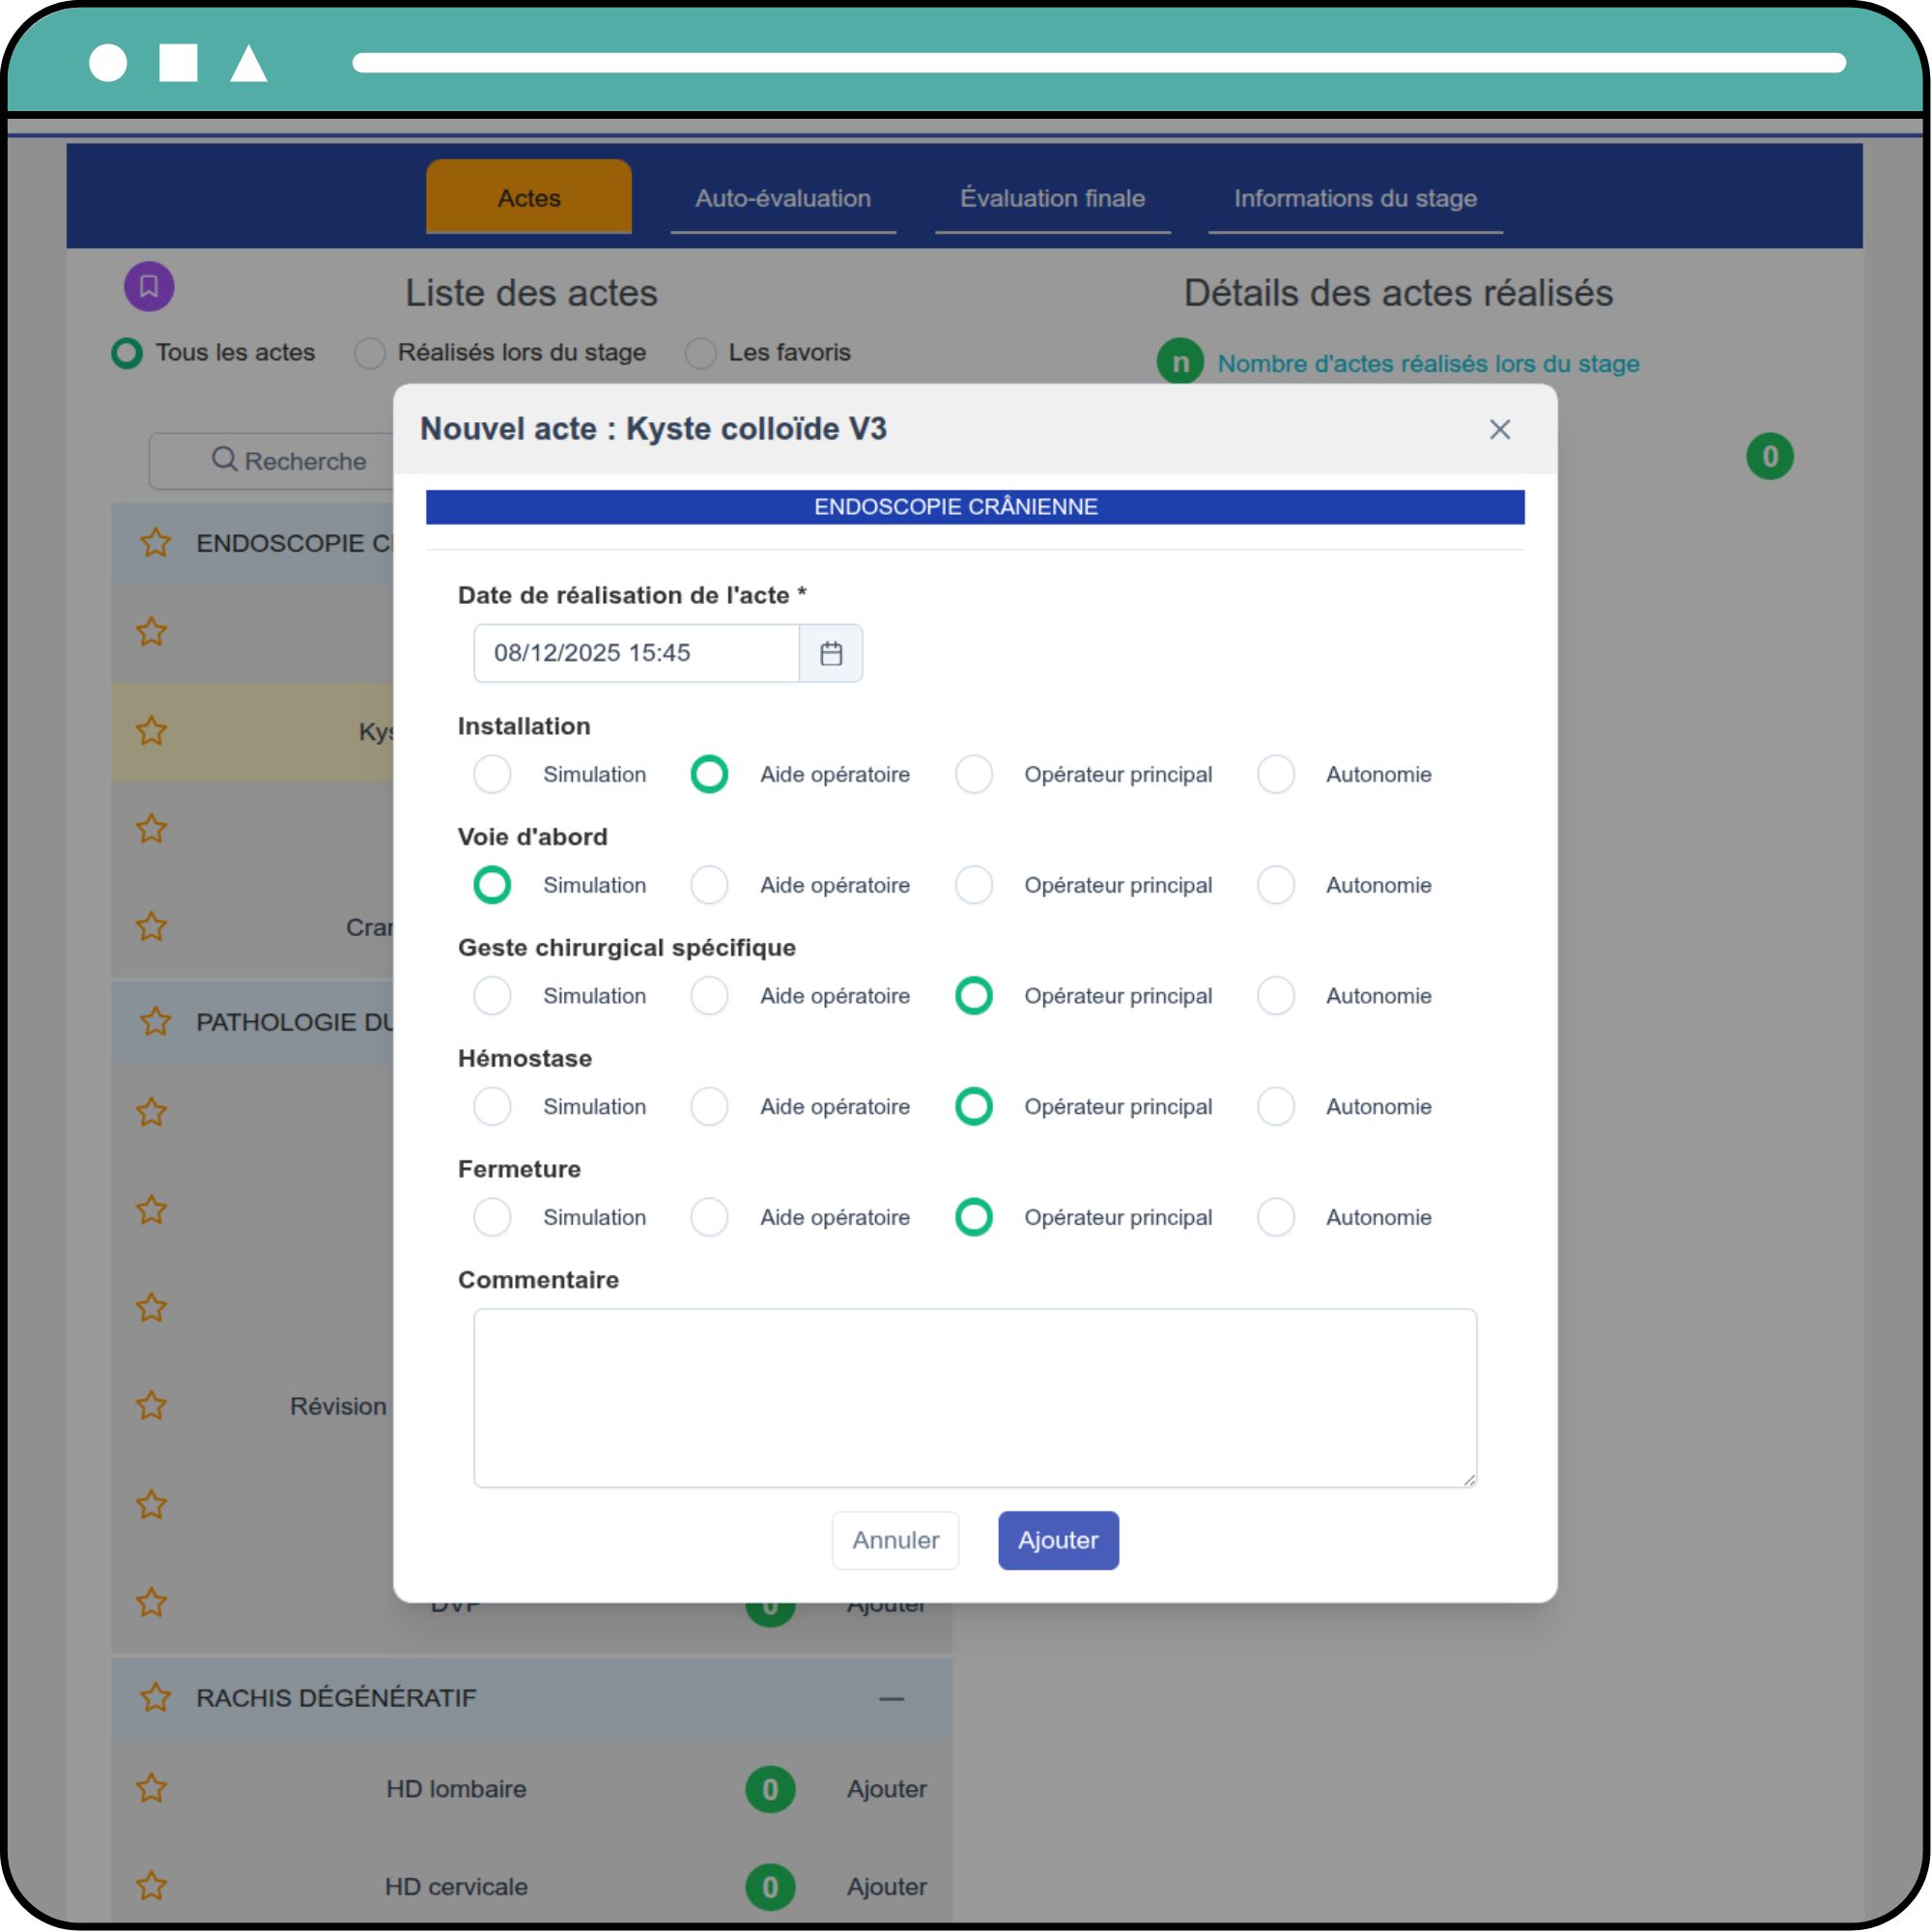Click the purple bookmark icon
Screen dimensions: 1932x1932
point(149,287)
